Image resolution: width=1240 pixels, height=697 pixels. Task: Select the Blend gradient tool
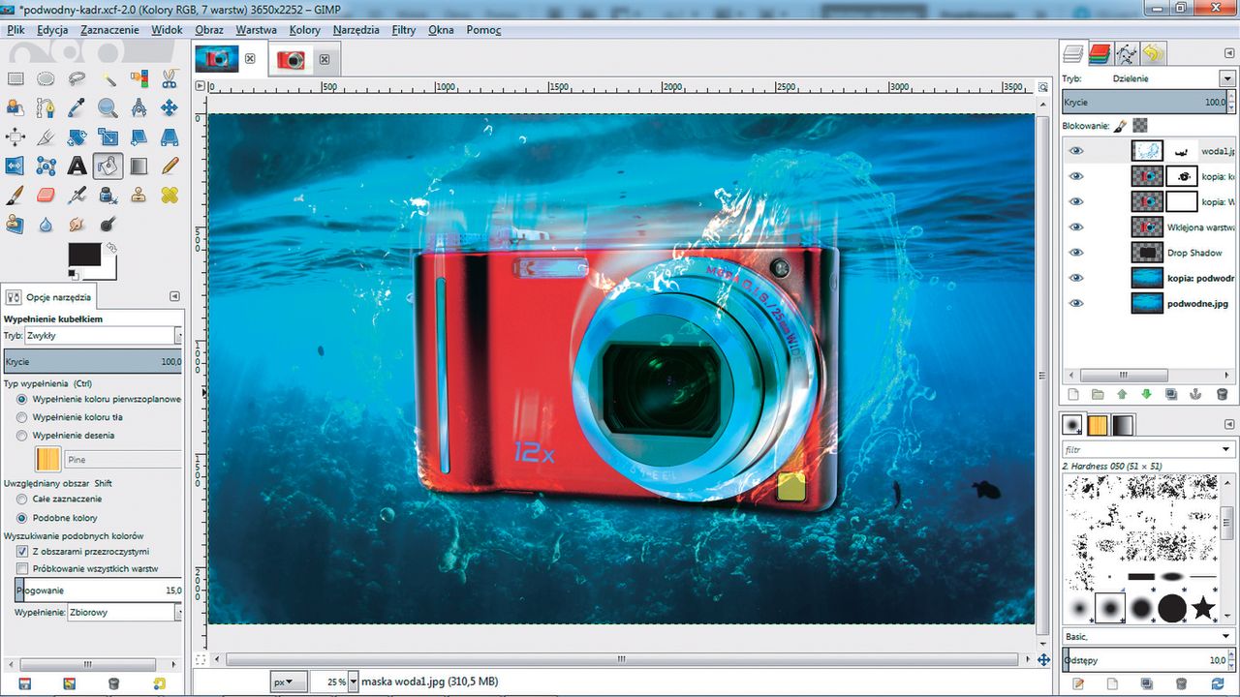[x=139, y=166]
